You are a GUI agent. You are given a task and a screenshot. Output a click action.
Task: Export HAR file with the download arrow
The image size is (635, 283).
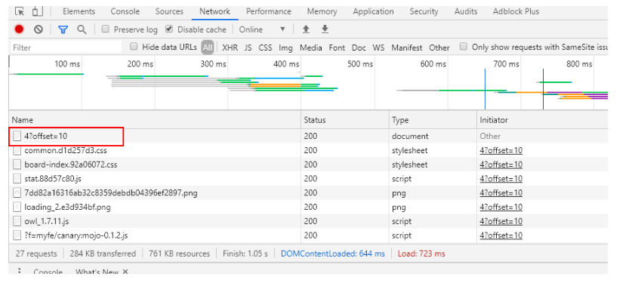(x=325, y=29)
